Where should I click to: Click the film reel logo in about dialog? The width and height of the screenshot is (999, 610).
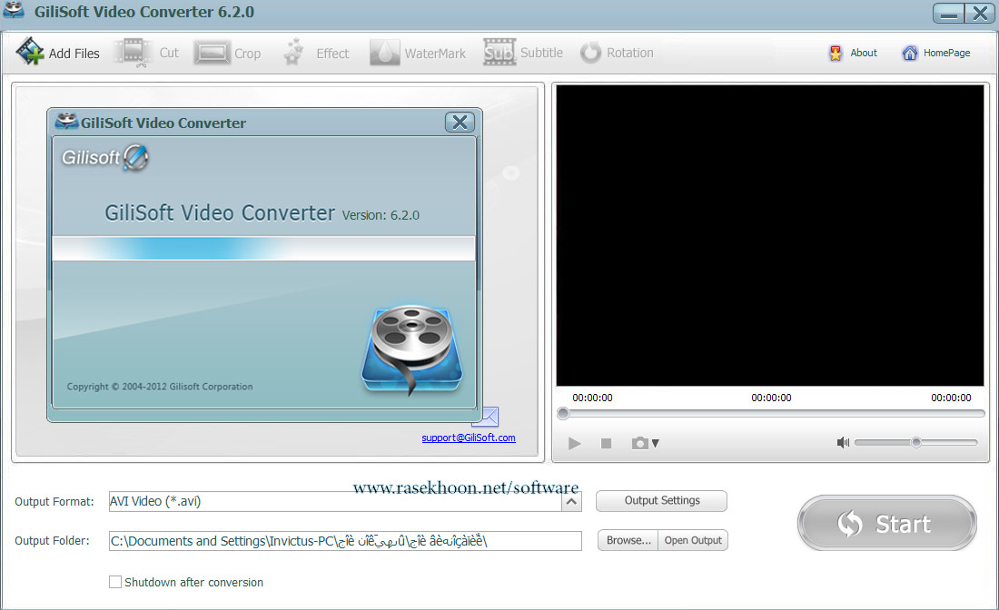pos(412,349)
